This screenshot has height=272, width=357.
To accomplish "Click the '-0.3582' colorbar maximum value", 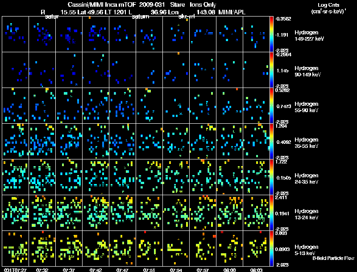I will click(x=283, y=19).
